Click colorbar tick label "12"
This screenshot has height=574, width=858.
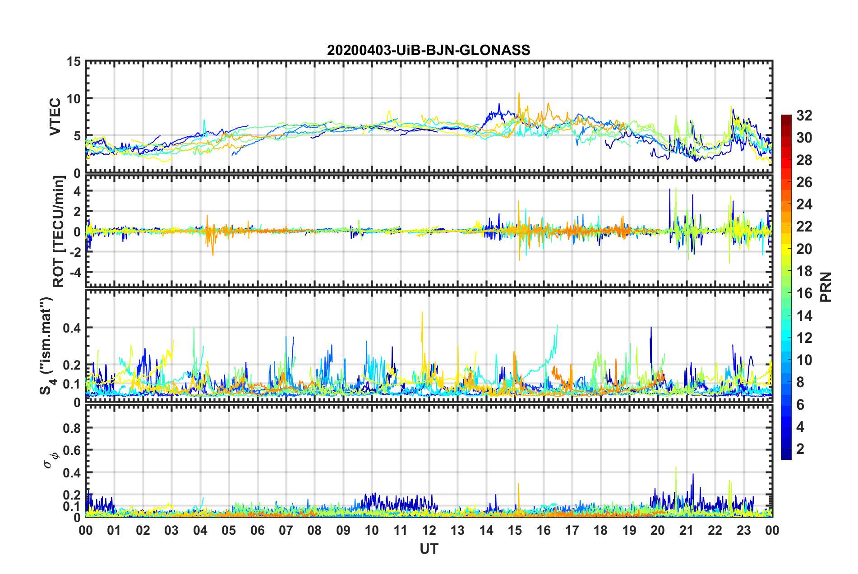point(804,338)
